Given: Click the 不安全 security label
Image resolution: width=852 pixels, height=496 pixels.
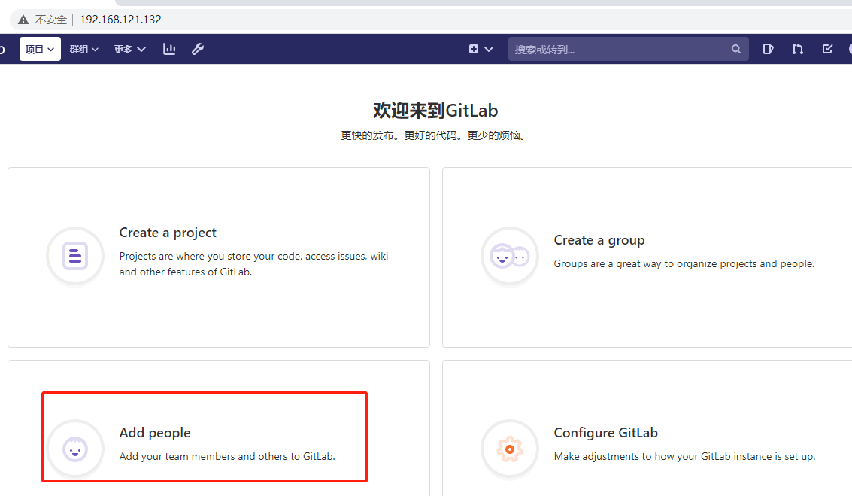Looking at the screenshot, I should [x=51, y=20].
